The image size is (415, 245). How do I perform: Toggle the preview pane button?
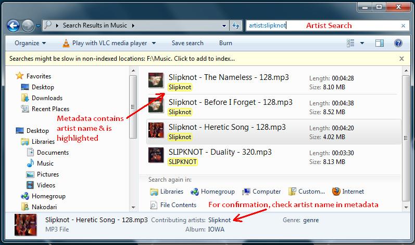coord(380,43)
